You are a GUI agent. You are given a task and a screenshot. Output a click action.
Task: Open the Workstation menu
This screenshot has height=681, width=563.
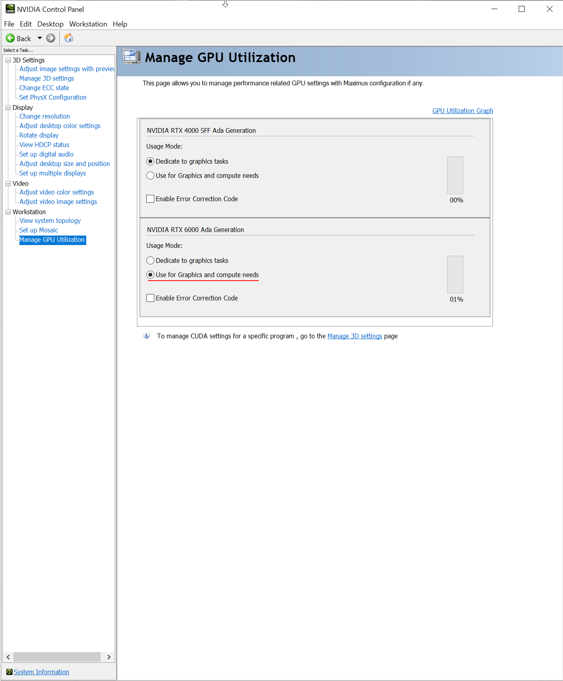(88, 24)
